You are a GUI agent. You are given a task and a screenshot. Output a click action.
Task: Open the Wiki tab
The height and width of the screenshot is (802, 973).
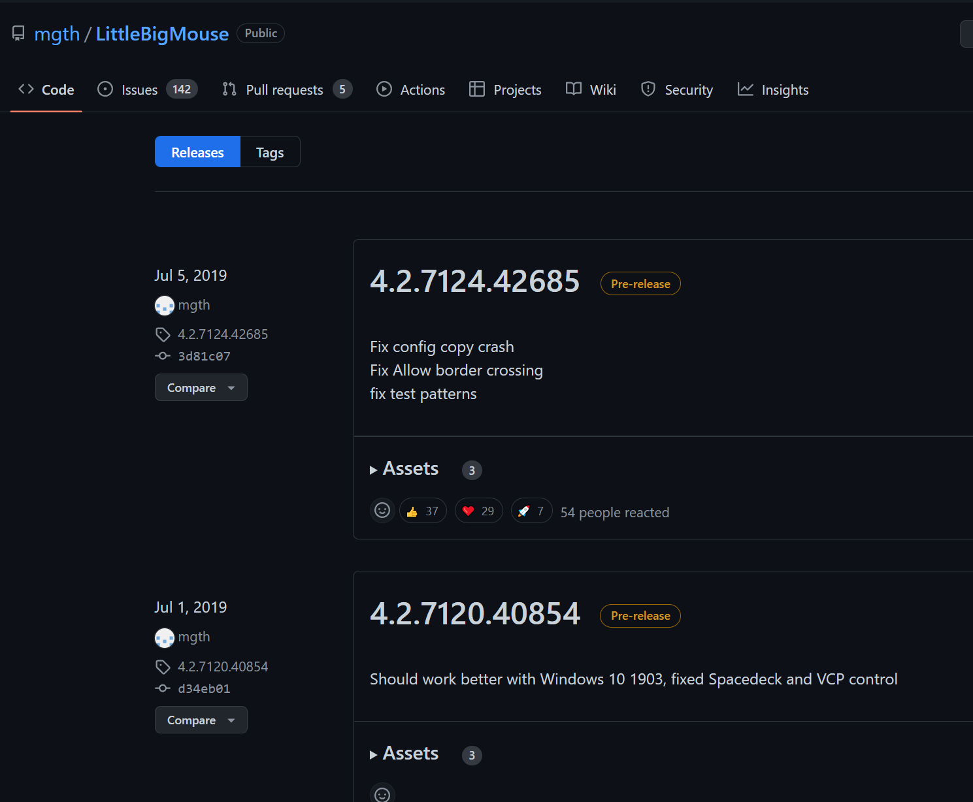point(591,89)
